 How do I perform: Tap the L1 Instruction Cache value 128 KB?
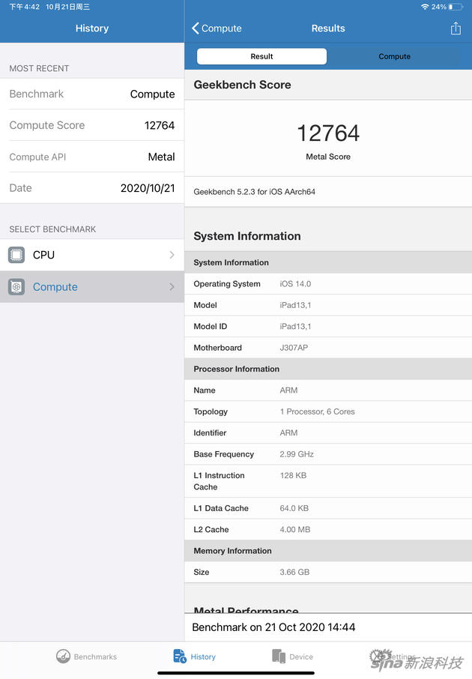[x=293, y=475]
